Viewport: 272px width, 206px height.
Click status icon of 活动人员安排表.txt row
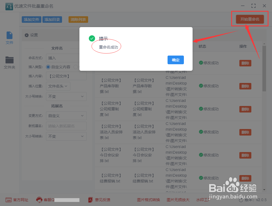point(201,132)
